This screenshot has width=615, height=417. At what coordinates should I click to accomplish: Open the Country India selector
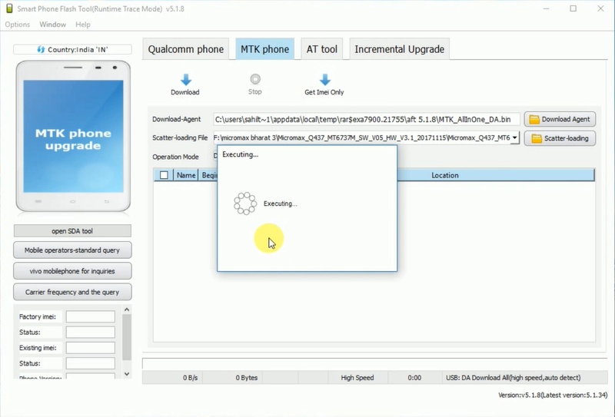coord(72,50)
